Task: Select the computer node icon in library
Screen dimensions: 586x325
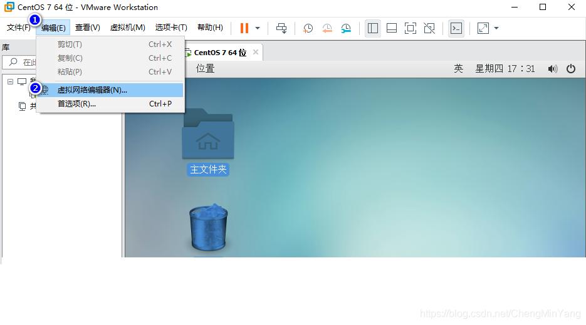Action: tap(22, 81)
